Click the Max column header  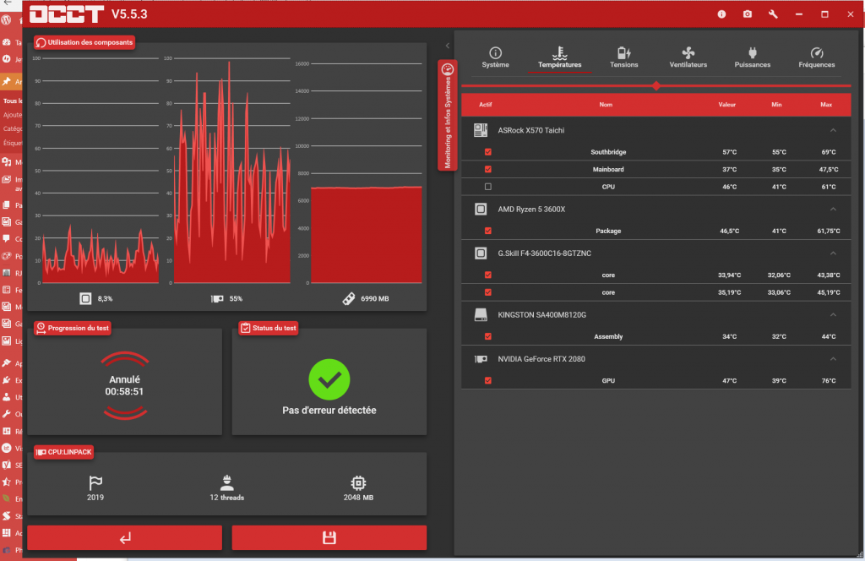pos(826,104)
